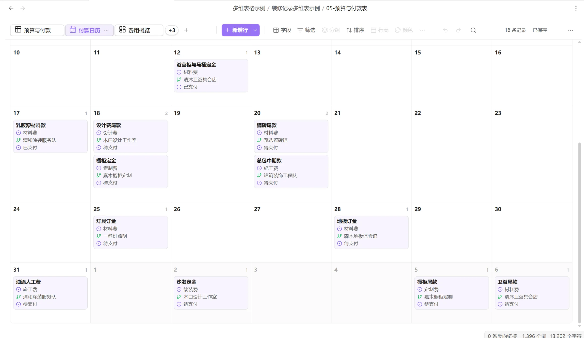Image resolution: width=584 pixels, height=338 pixels.
Task: Click 锦筑装饰工程队 supplier link
Action: 280,175
